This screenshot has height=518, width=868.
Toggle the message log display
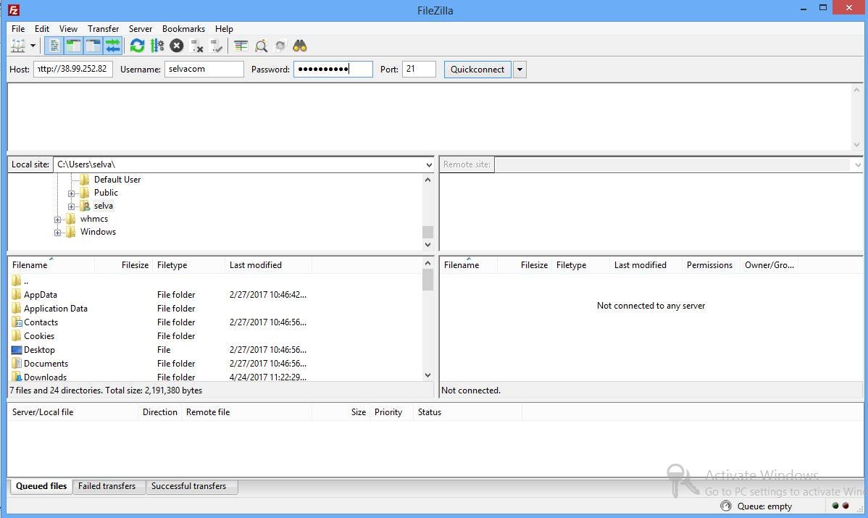[54, 46]
